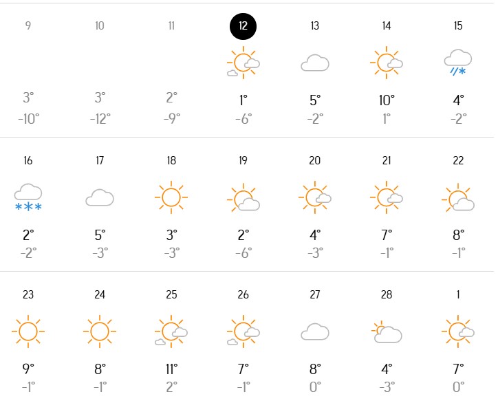Select the cloud icon on day 27
The width and height of the screenshot is (498, 403).
click(x=314, y=332)
